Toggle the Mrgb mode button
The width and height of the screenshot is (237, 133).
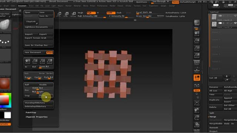coord(80,13)
